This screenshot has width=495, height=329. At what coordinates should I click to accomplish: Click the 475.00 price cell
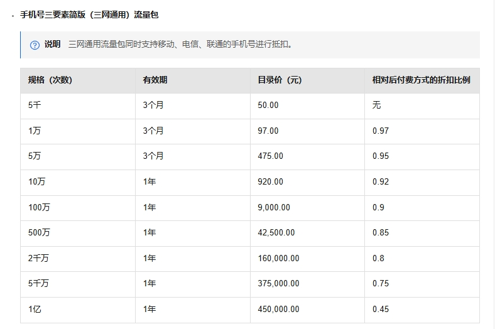271,156
